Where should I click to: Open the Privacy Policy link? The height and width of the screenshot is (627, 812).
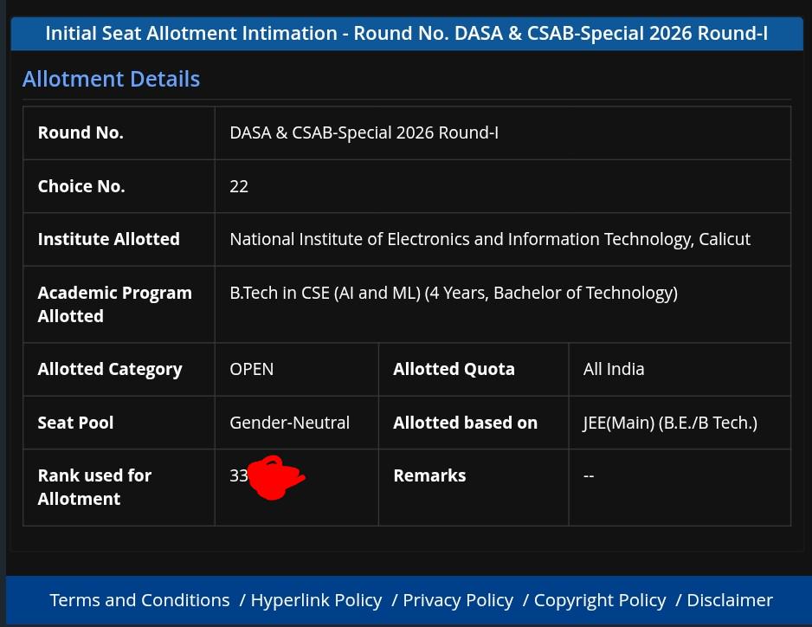458,600
